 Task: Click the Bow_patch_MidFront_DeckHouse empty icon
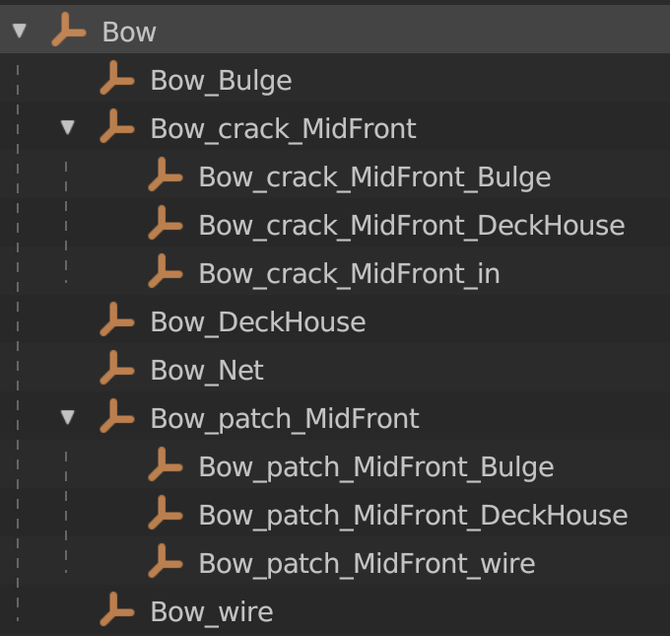pos(166,513)
